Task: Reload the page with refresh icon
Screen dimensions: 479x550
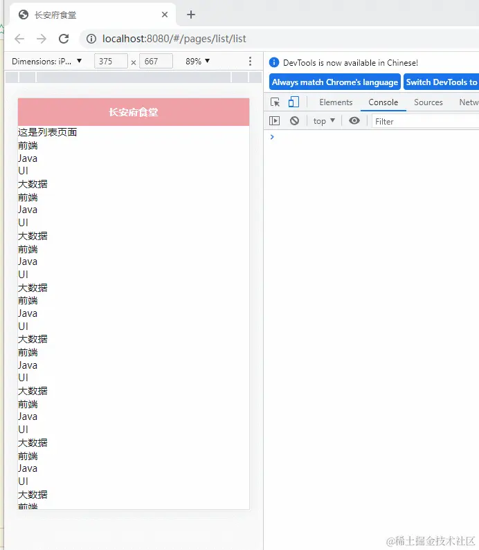Action: point(64,39)
